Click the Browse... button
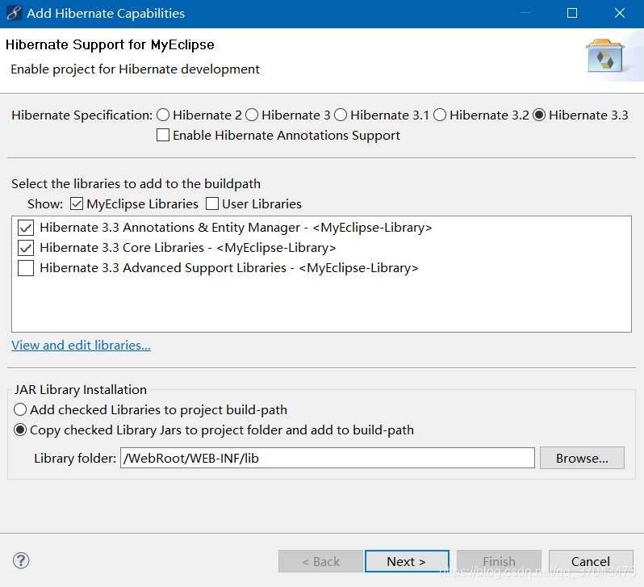644x587 pixels. pyautogui.click(x=582, y=458)
